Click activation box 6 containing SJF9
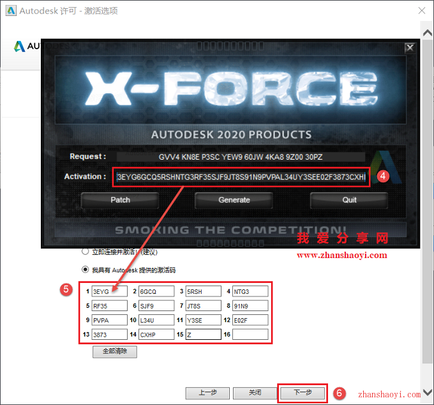The width and height of the screenshot is (434, 405). coord(156,306)
